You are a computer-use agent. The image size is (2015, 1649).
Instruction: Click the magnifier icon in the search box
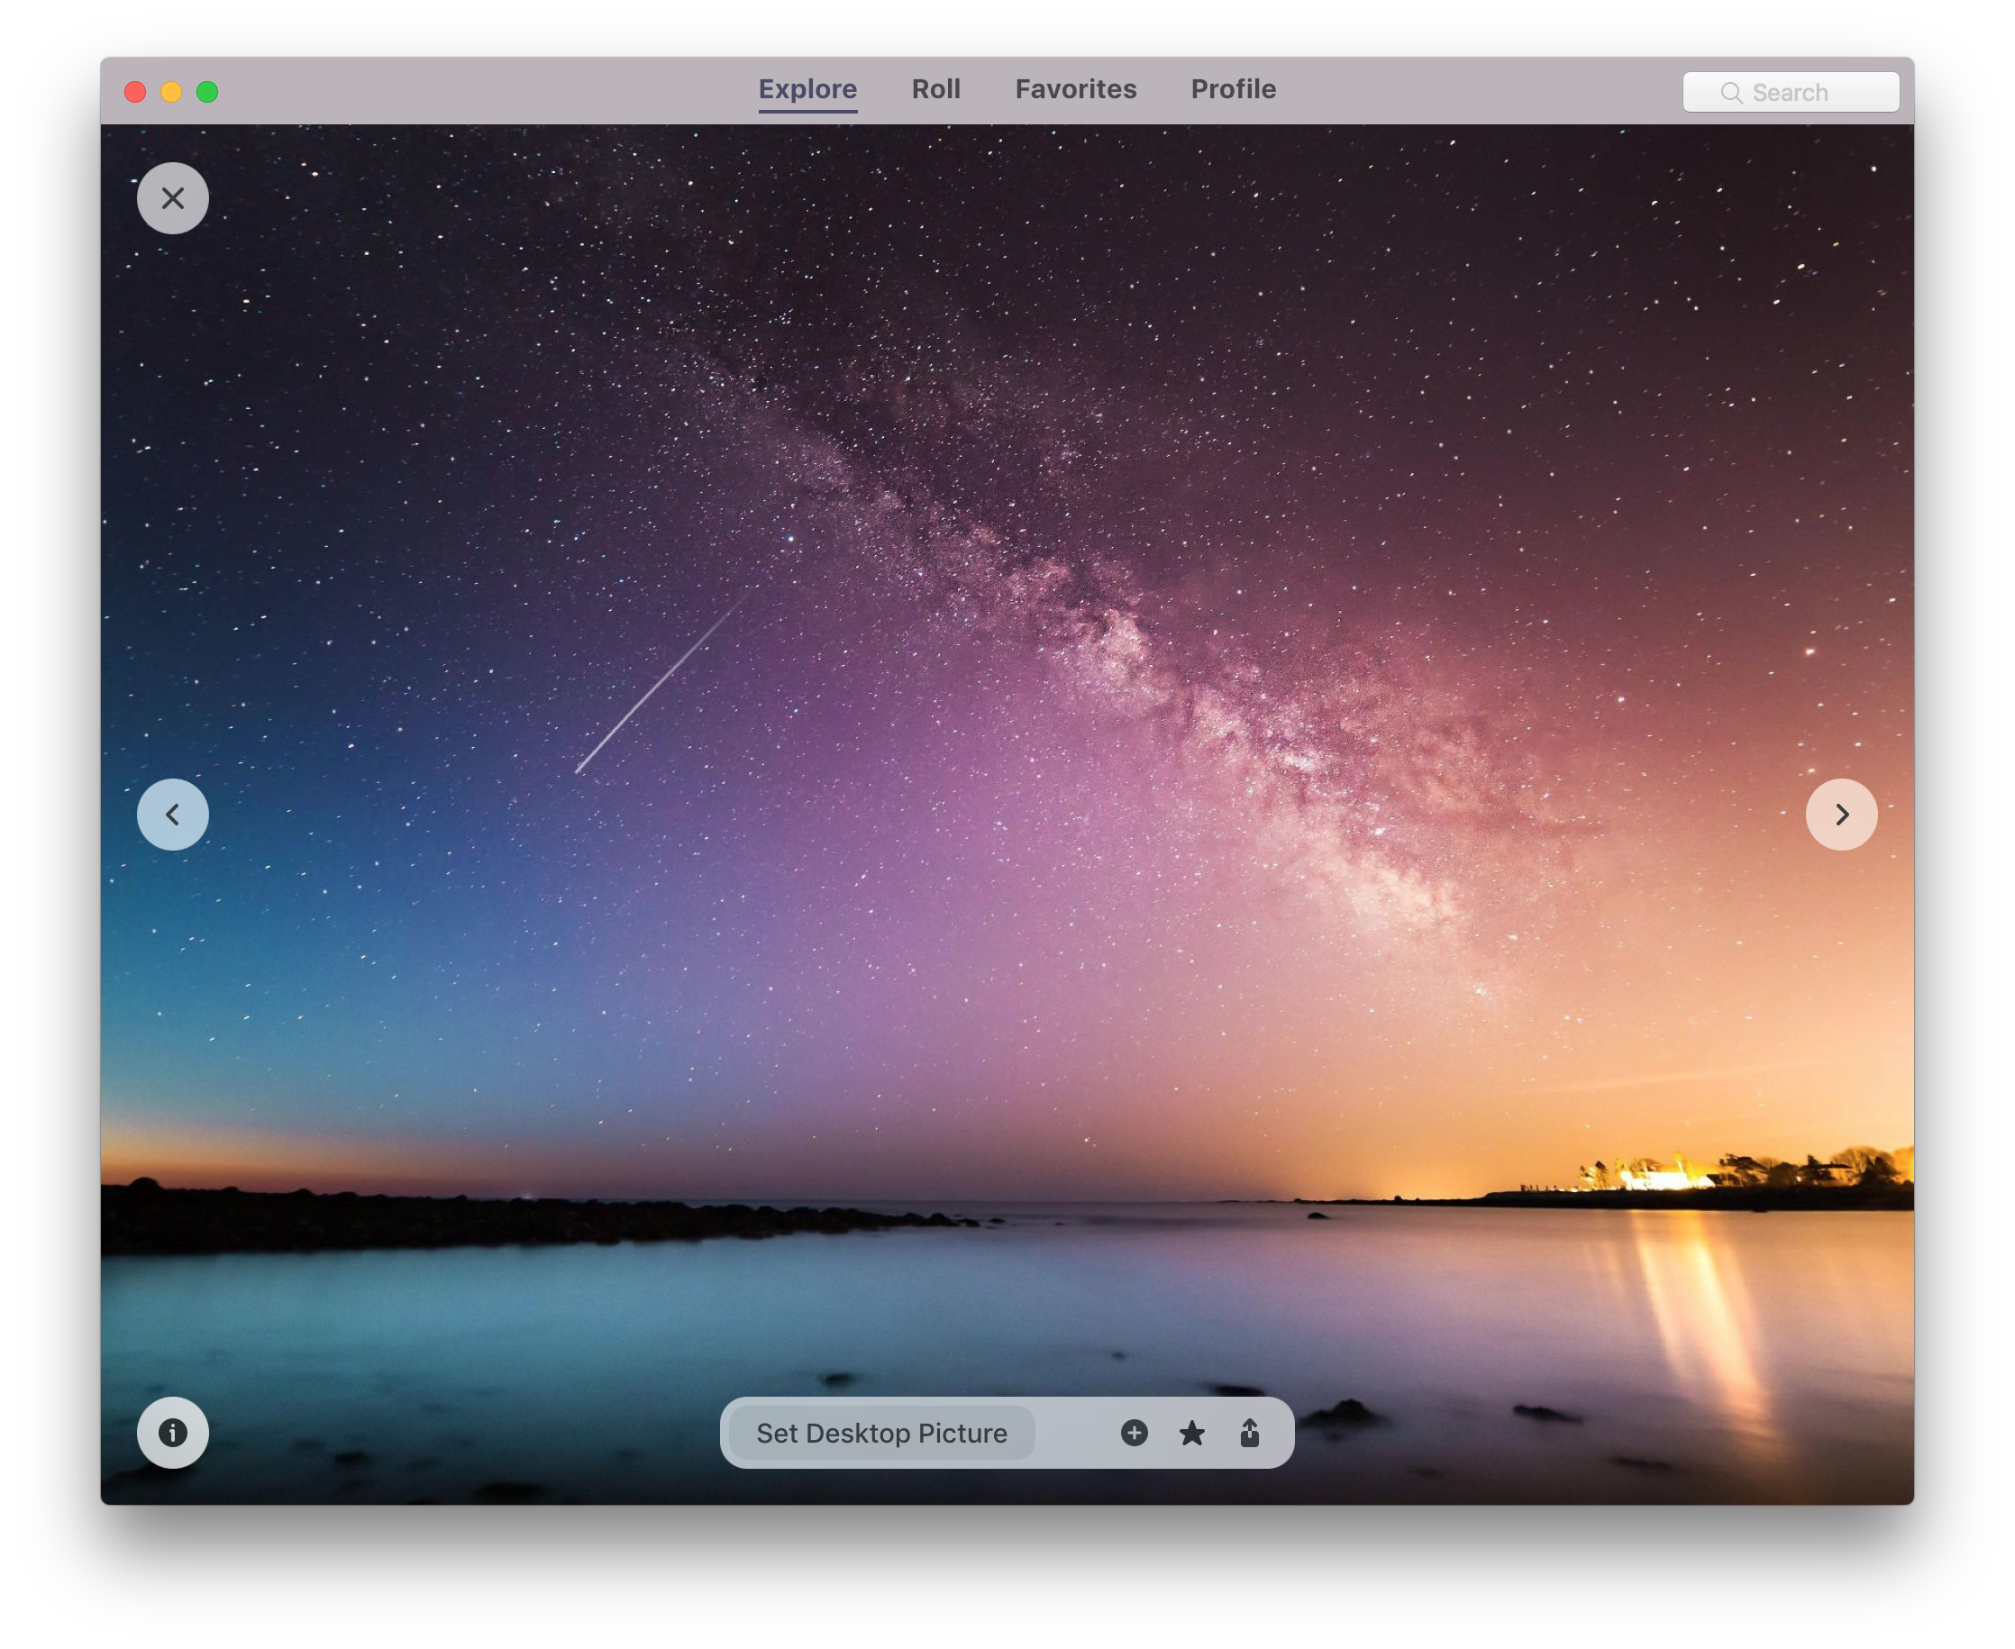(1731, 92)
